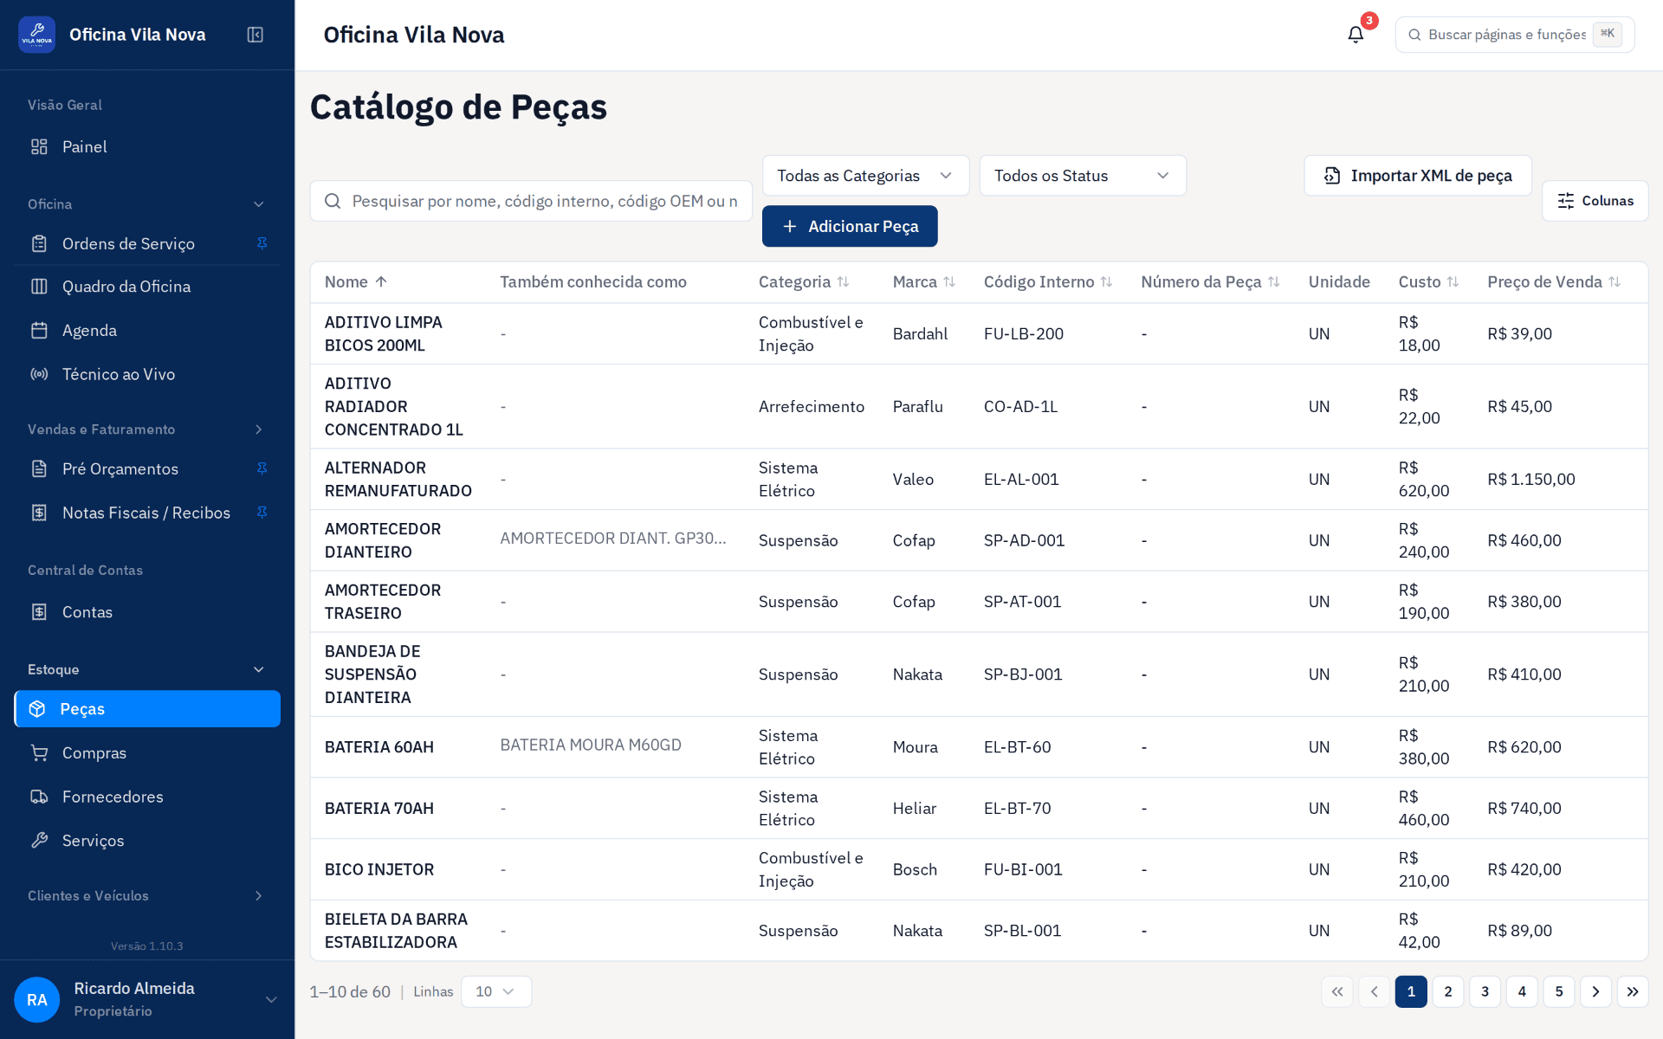Open Todos os Status dropdown
This screenshot has width=1663, height=1039.
pyautogui.click(x=1083, y=176)
